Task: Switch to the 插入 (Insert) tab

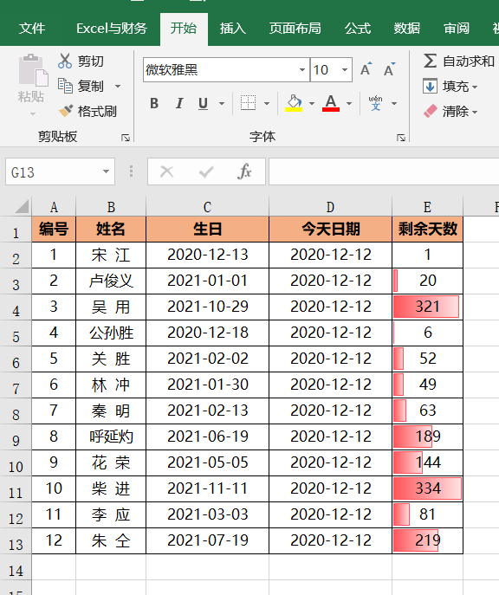Action: [x=233, y=29]
